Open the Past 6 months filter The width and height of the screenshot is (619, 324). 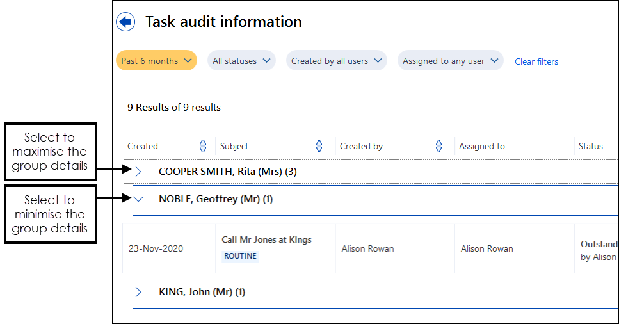pyautogui.click(x=156, y=61)
